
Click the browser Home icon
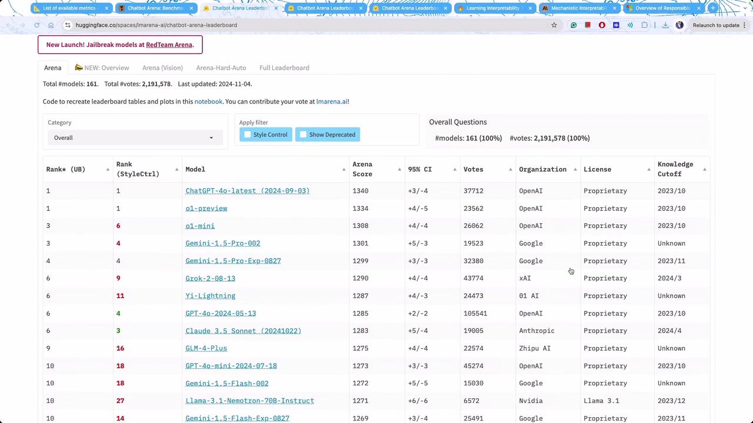coord(51,25)
